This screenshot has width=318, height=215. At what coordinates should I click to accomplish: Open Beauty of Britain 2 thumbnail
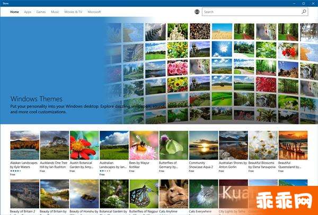[x=25, y=194]
